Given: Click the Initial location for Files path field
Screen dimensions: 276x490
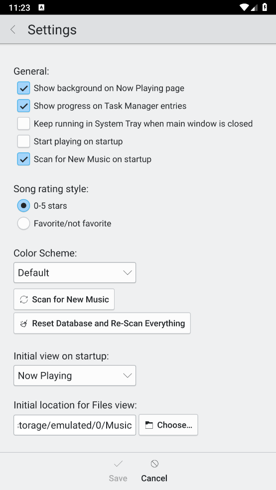Looking at the screenshot, I should click(75, 425).
